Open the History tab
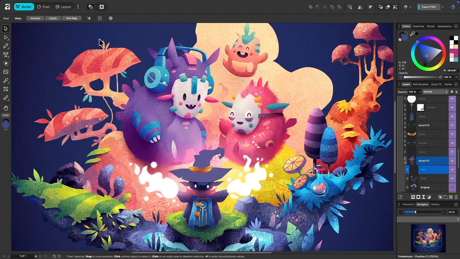This screenshot has width=460, height=259. point(435,204)
